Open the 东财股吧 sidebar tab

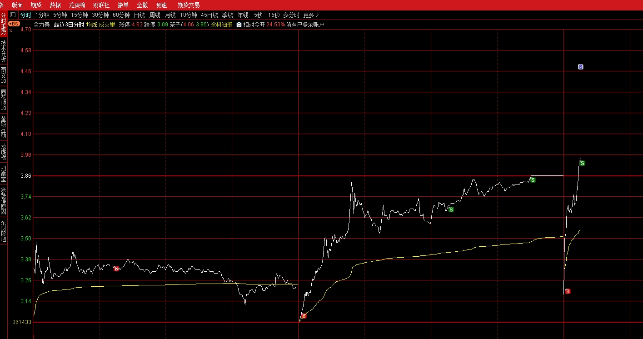point(4,230)
